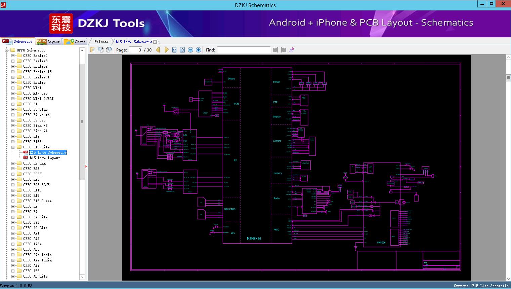Collapse the OPPO Schematic root node

tap(6, 50)
